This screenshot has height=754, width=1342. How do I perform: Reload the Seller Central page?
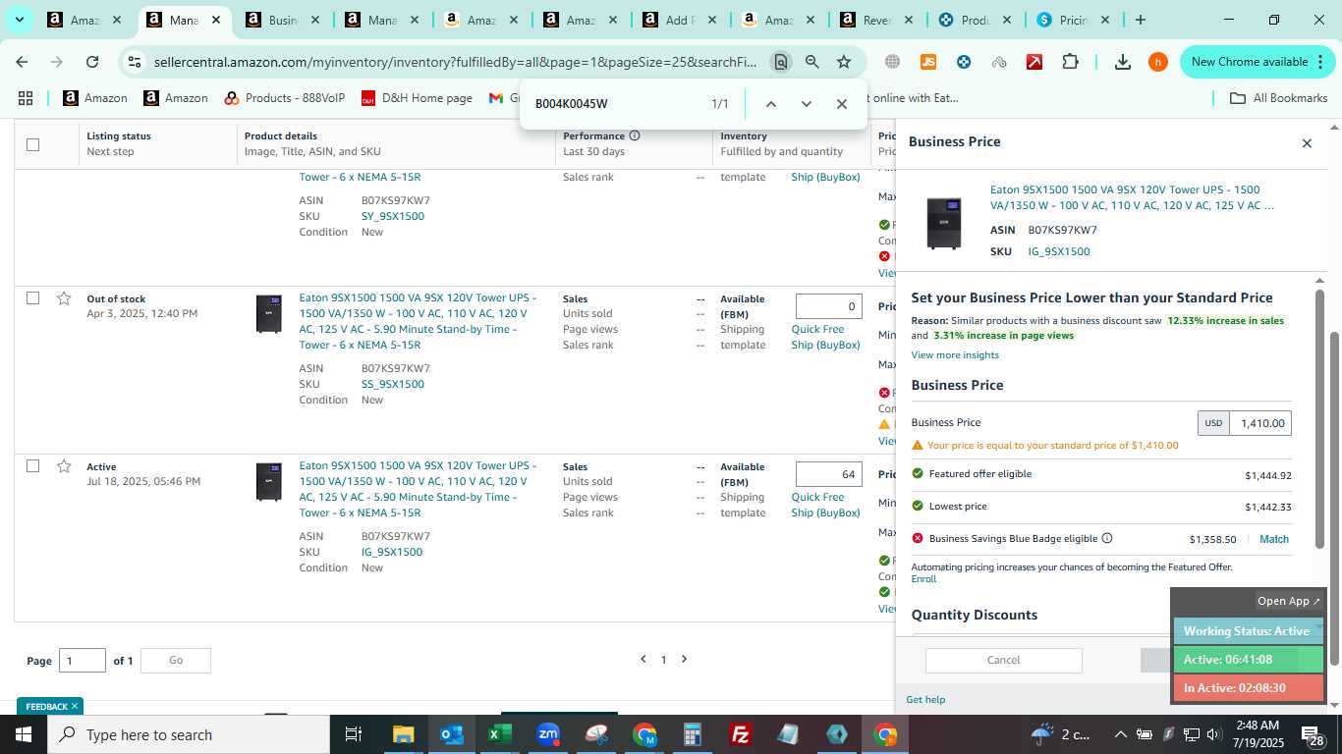(92, 62)
